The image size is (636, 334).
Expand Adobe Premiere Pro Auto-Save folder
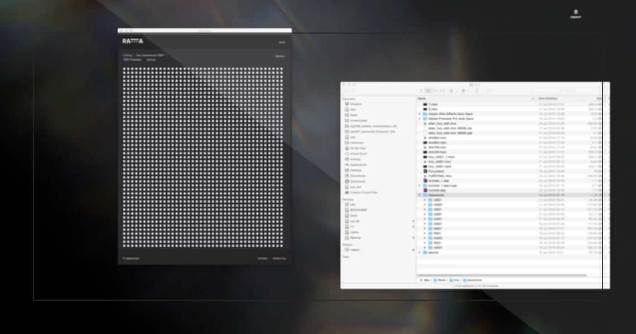click(x=419, y=119)
